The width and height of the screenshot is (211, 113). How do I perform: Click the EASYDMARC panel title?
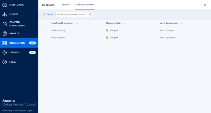pos(48,5)
